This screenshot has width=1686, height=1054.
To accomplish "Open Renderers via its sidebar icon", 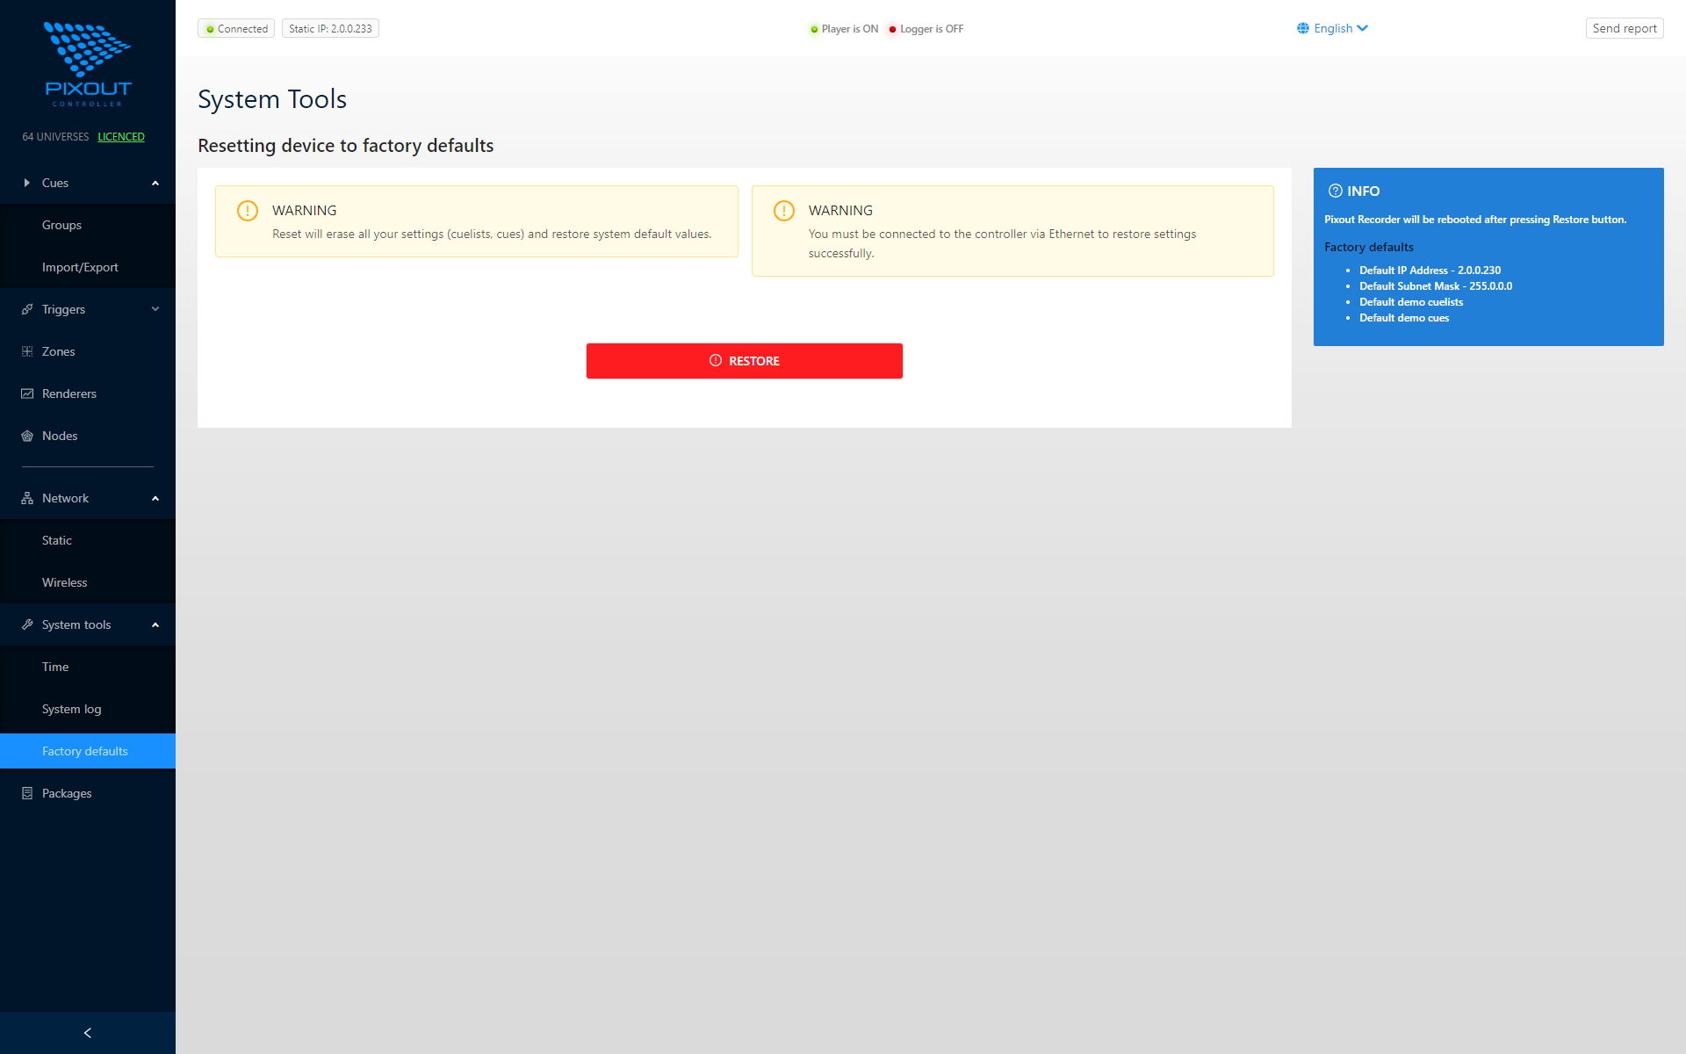I will coord(25,393).
